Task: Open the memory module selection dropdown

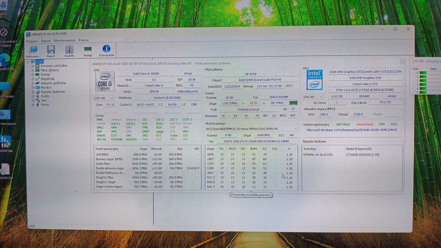Action: [x=251, y=129]
